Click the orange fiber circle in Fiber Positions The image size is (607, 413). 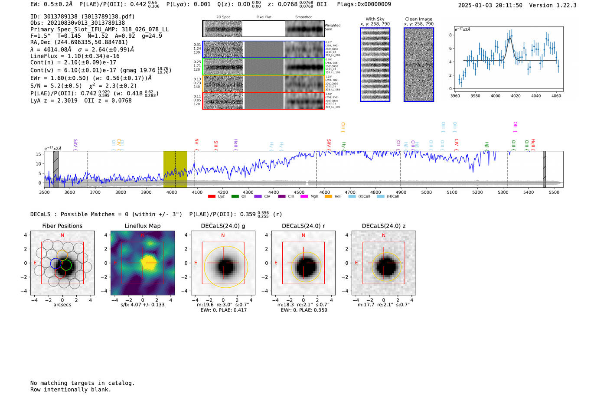click(62, 255)
